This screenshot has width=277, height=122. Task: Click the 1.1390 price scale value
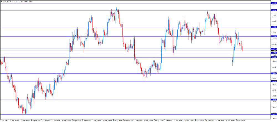(x=274, y=15)
